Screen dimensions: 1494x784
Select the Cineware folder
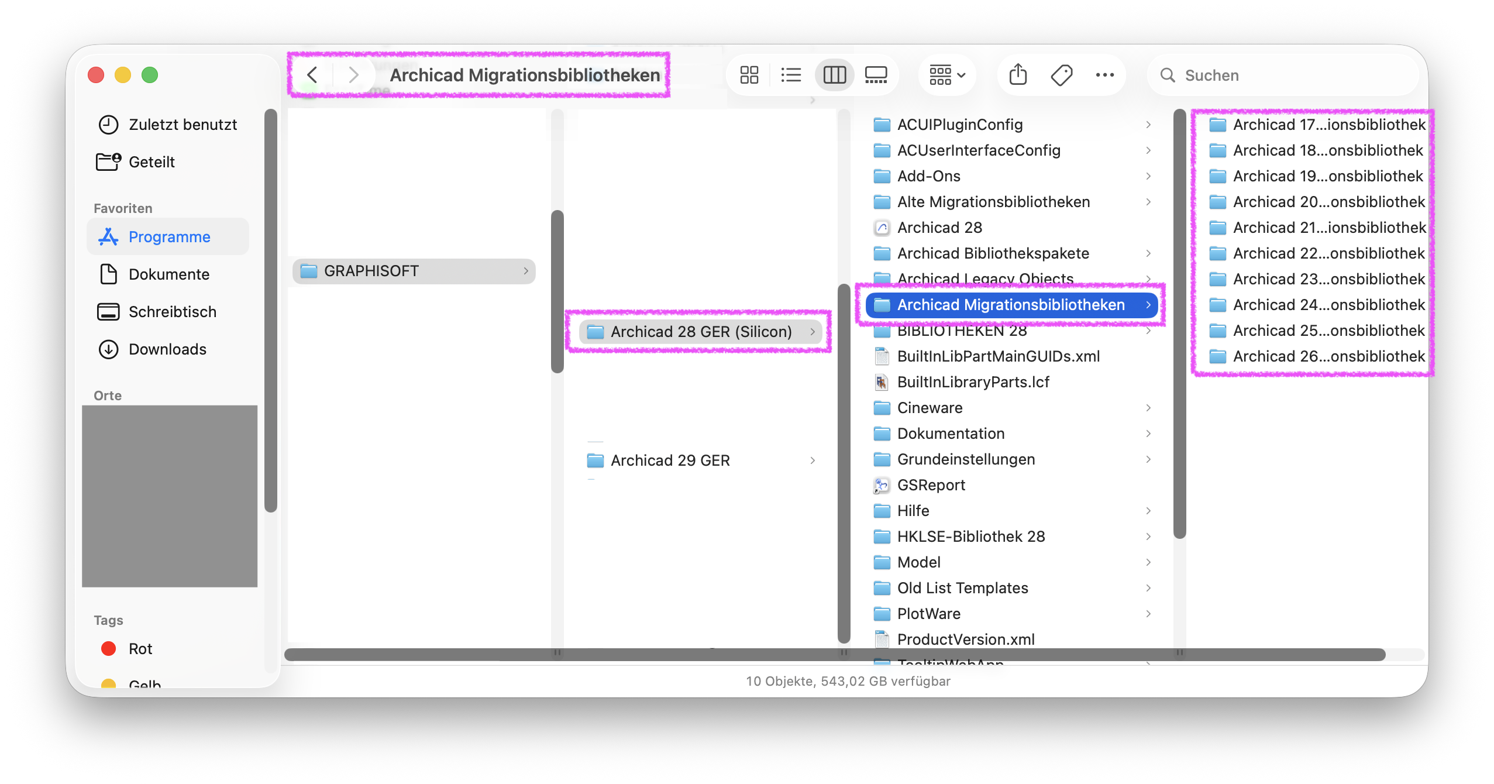coord(1012,408)
